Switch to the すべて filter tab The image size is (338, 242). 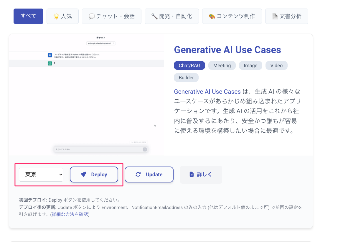pyautogui.click(x=28, y=16)
